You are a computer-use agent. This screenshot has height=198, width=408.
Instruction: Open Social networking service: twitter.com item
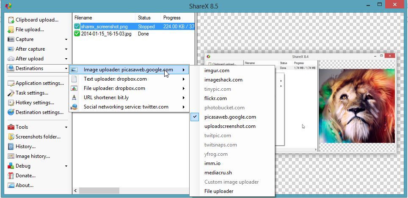(129, 107)
